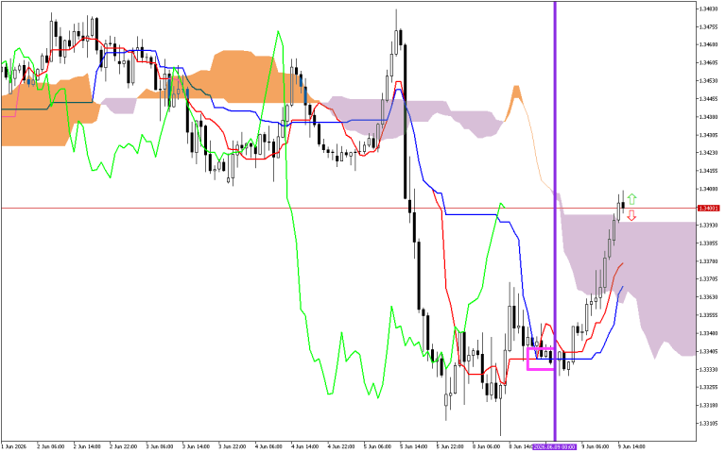This screenshot has height=453, width=726.
Task: Click the 1.33705 price axis label
Action: click(x=709, y=279)
